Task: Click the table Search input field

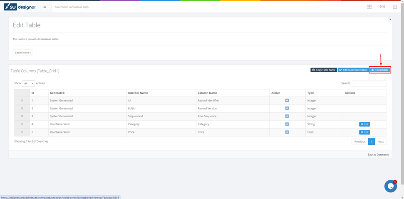Action: [x=369, y=83]
